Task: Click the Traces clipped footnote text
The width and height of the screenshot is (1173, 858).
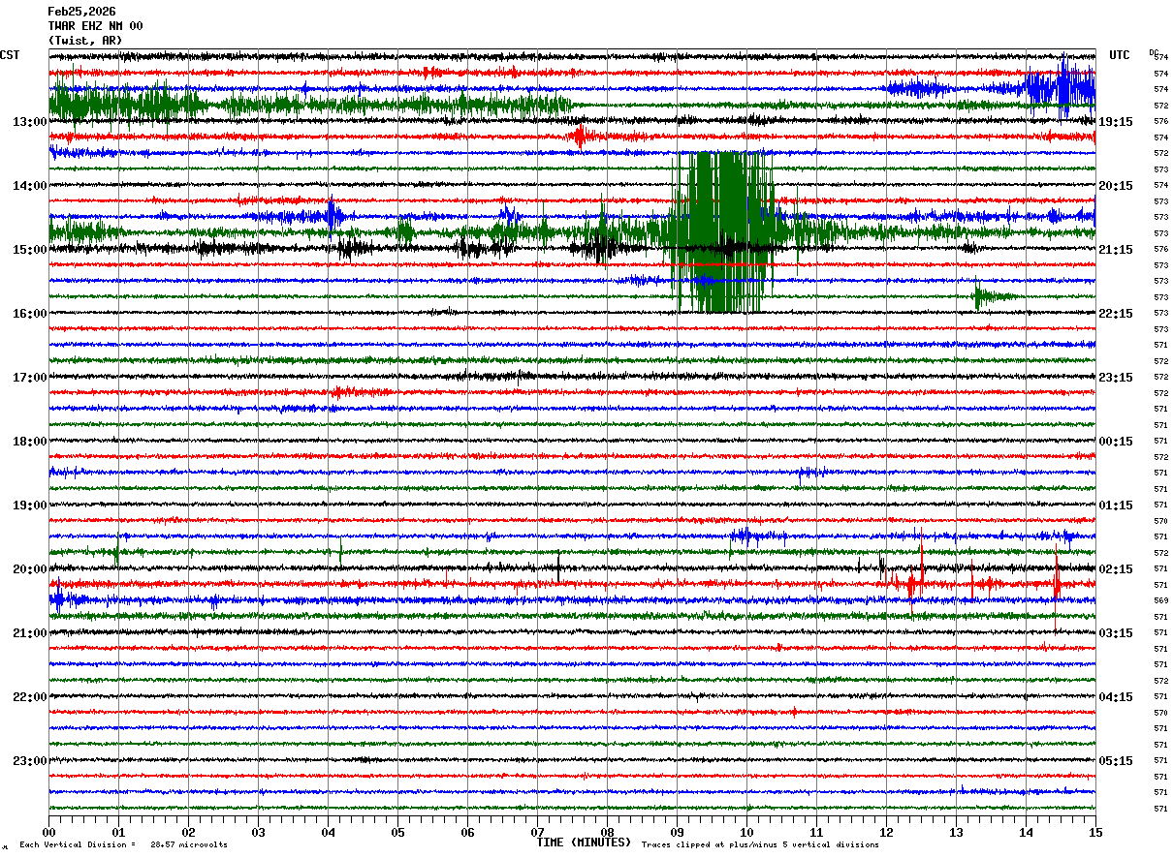Action: [x=760, y=844]
